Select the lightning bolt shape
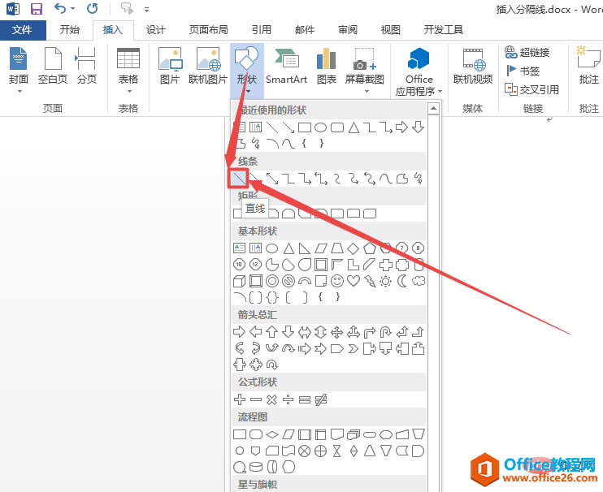603x492 pixels. (x=370, y=281)
